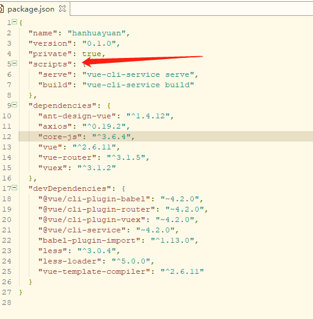Click the "serve" key on line 6
This screenshot has width=313, height=319.
click(55, 74)
